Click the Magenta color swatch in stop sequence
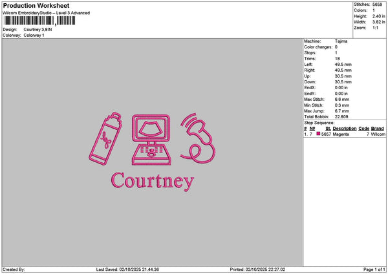Viewport: 388px width, 274px height. click(318, 134)
